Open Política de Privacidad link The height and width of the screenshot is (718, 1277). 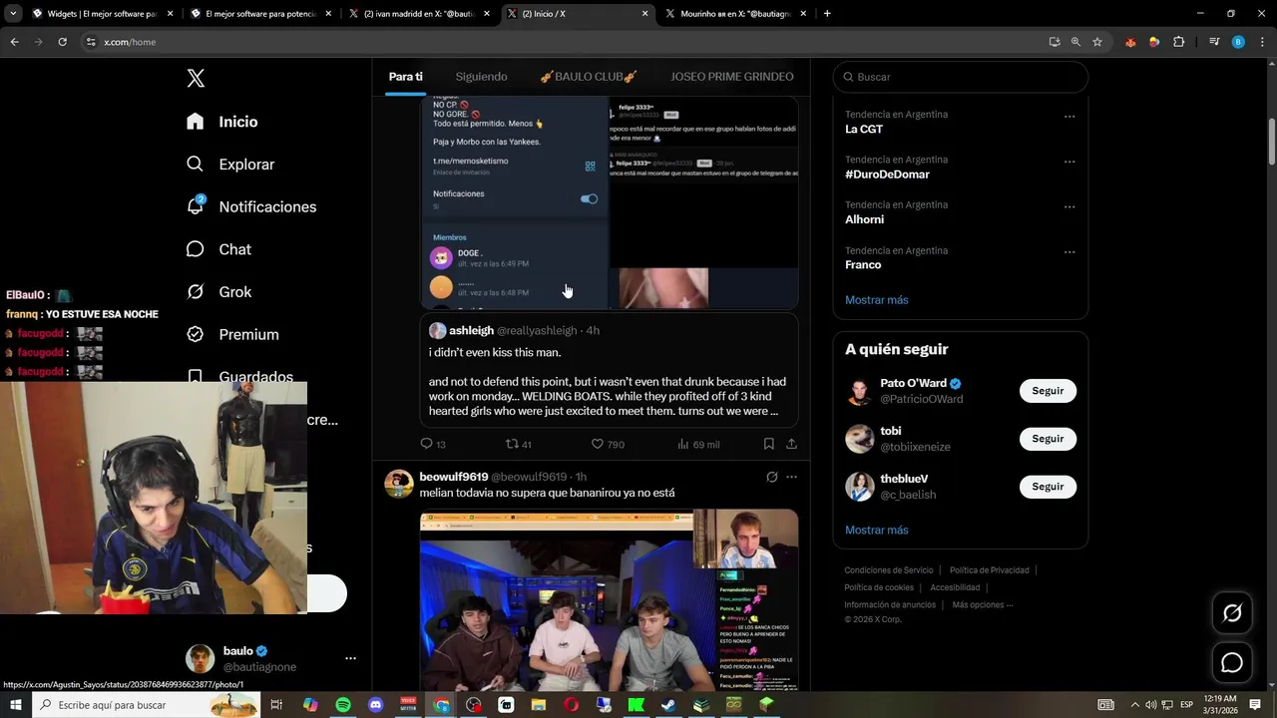point(989,570)
